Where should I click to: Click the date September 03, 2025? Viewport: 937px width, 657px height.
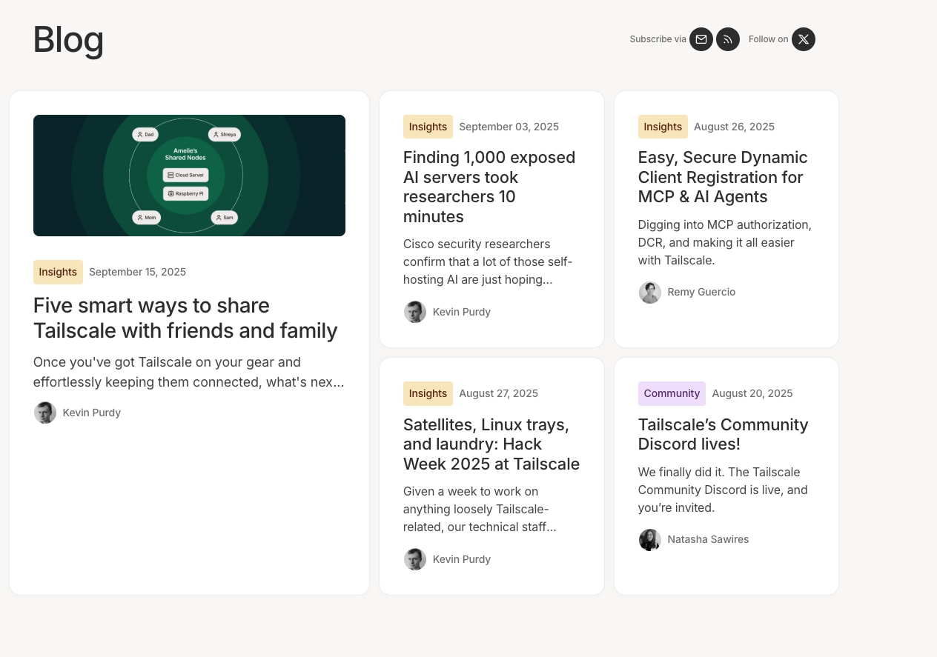pos(509,127)
